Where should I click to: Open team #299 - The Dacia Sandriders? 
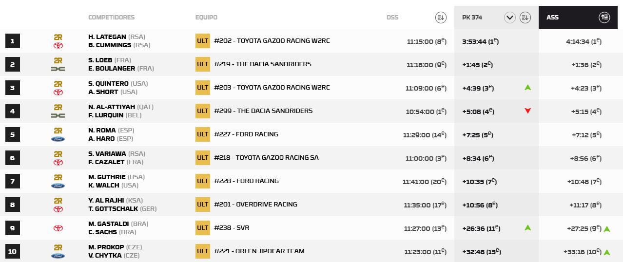[x=263, y=111]
